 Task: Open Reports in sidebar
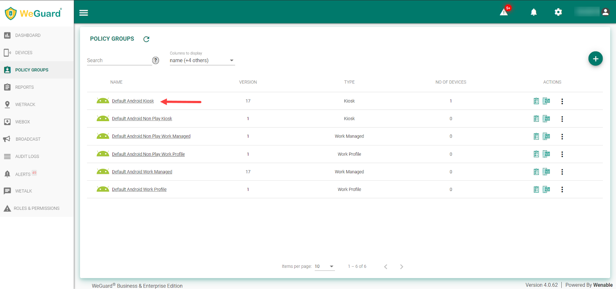click(x=37, y=87)
